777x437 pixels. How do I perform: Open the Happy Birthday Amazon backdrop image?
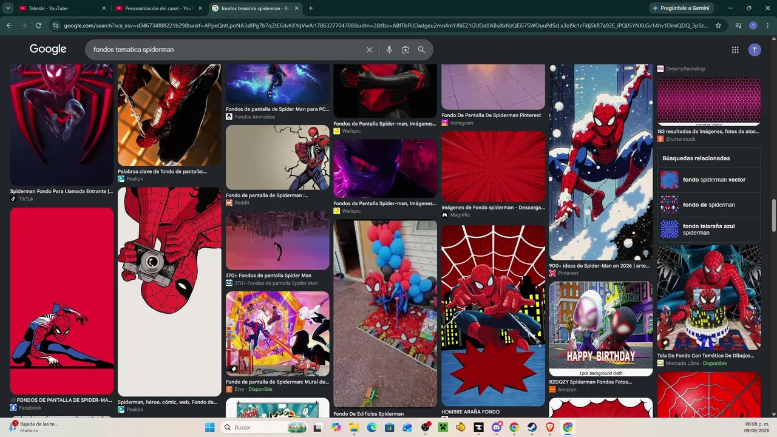click(601, 329)
